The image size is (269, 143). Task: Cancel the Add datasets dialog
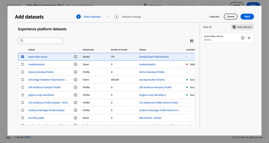230,17
